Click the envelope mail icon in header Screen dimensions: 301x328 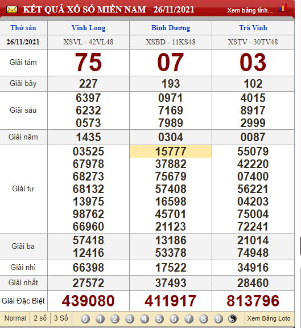tap(12, 10)
